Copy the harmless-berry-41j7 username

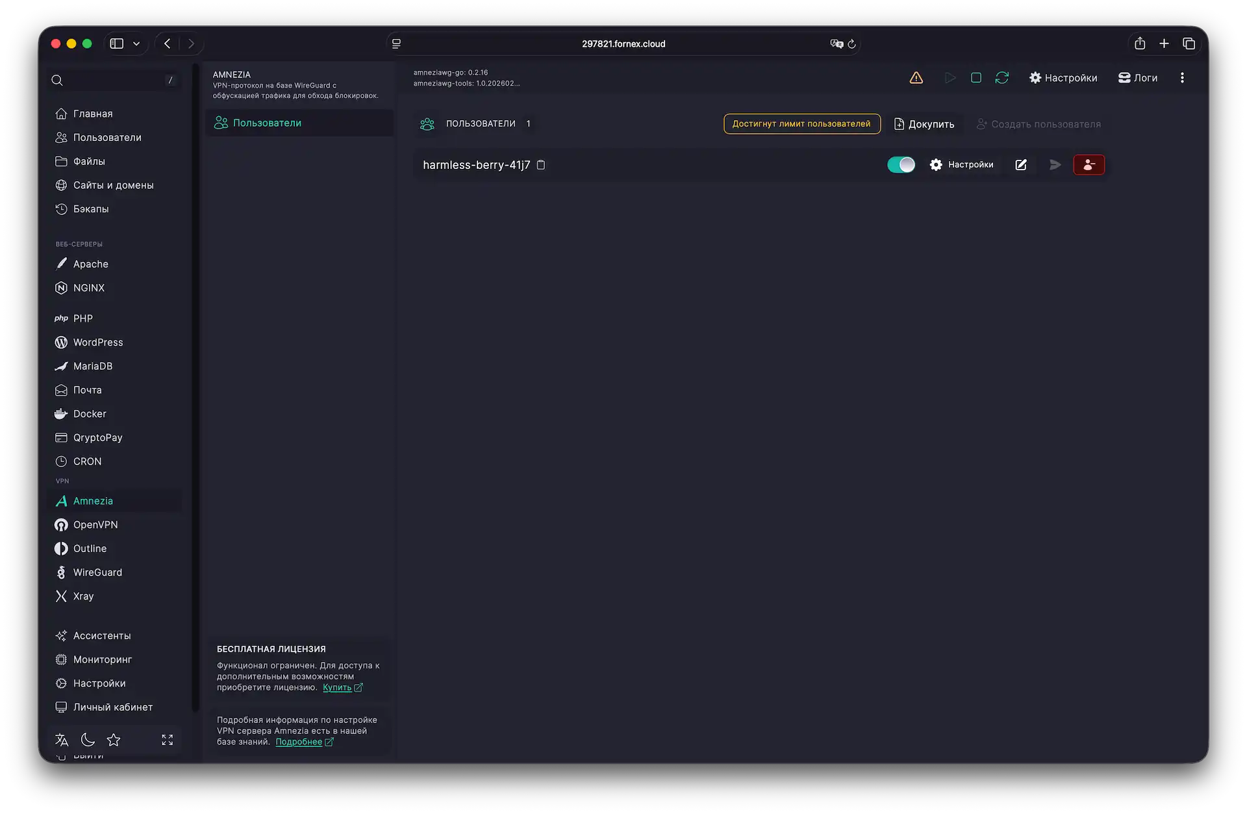[x=541, y=165]
